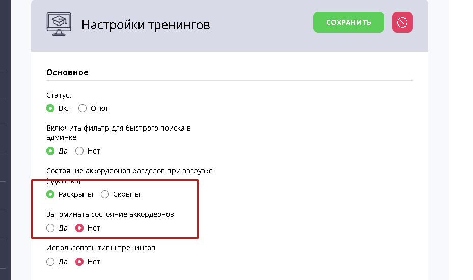Click the Статус: field label
473x280 pixels.
59,95
